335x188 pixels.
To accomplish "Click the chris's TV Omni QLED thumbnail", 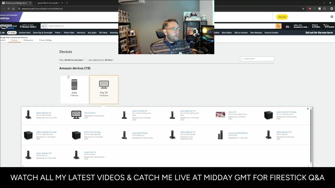I will click(220, 115).
